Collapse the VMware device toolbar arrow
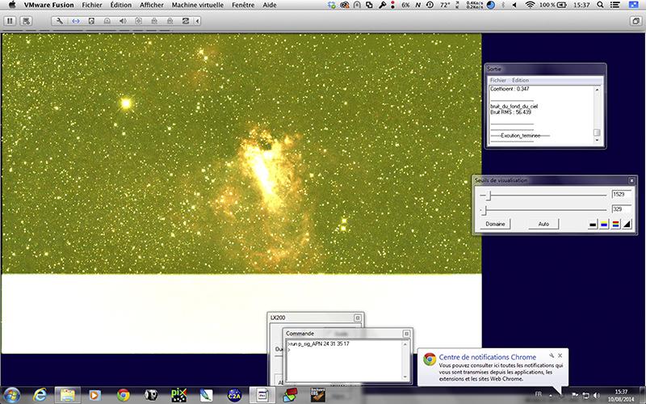 tap(198, 21)
